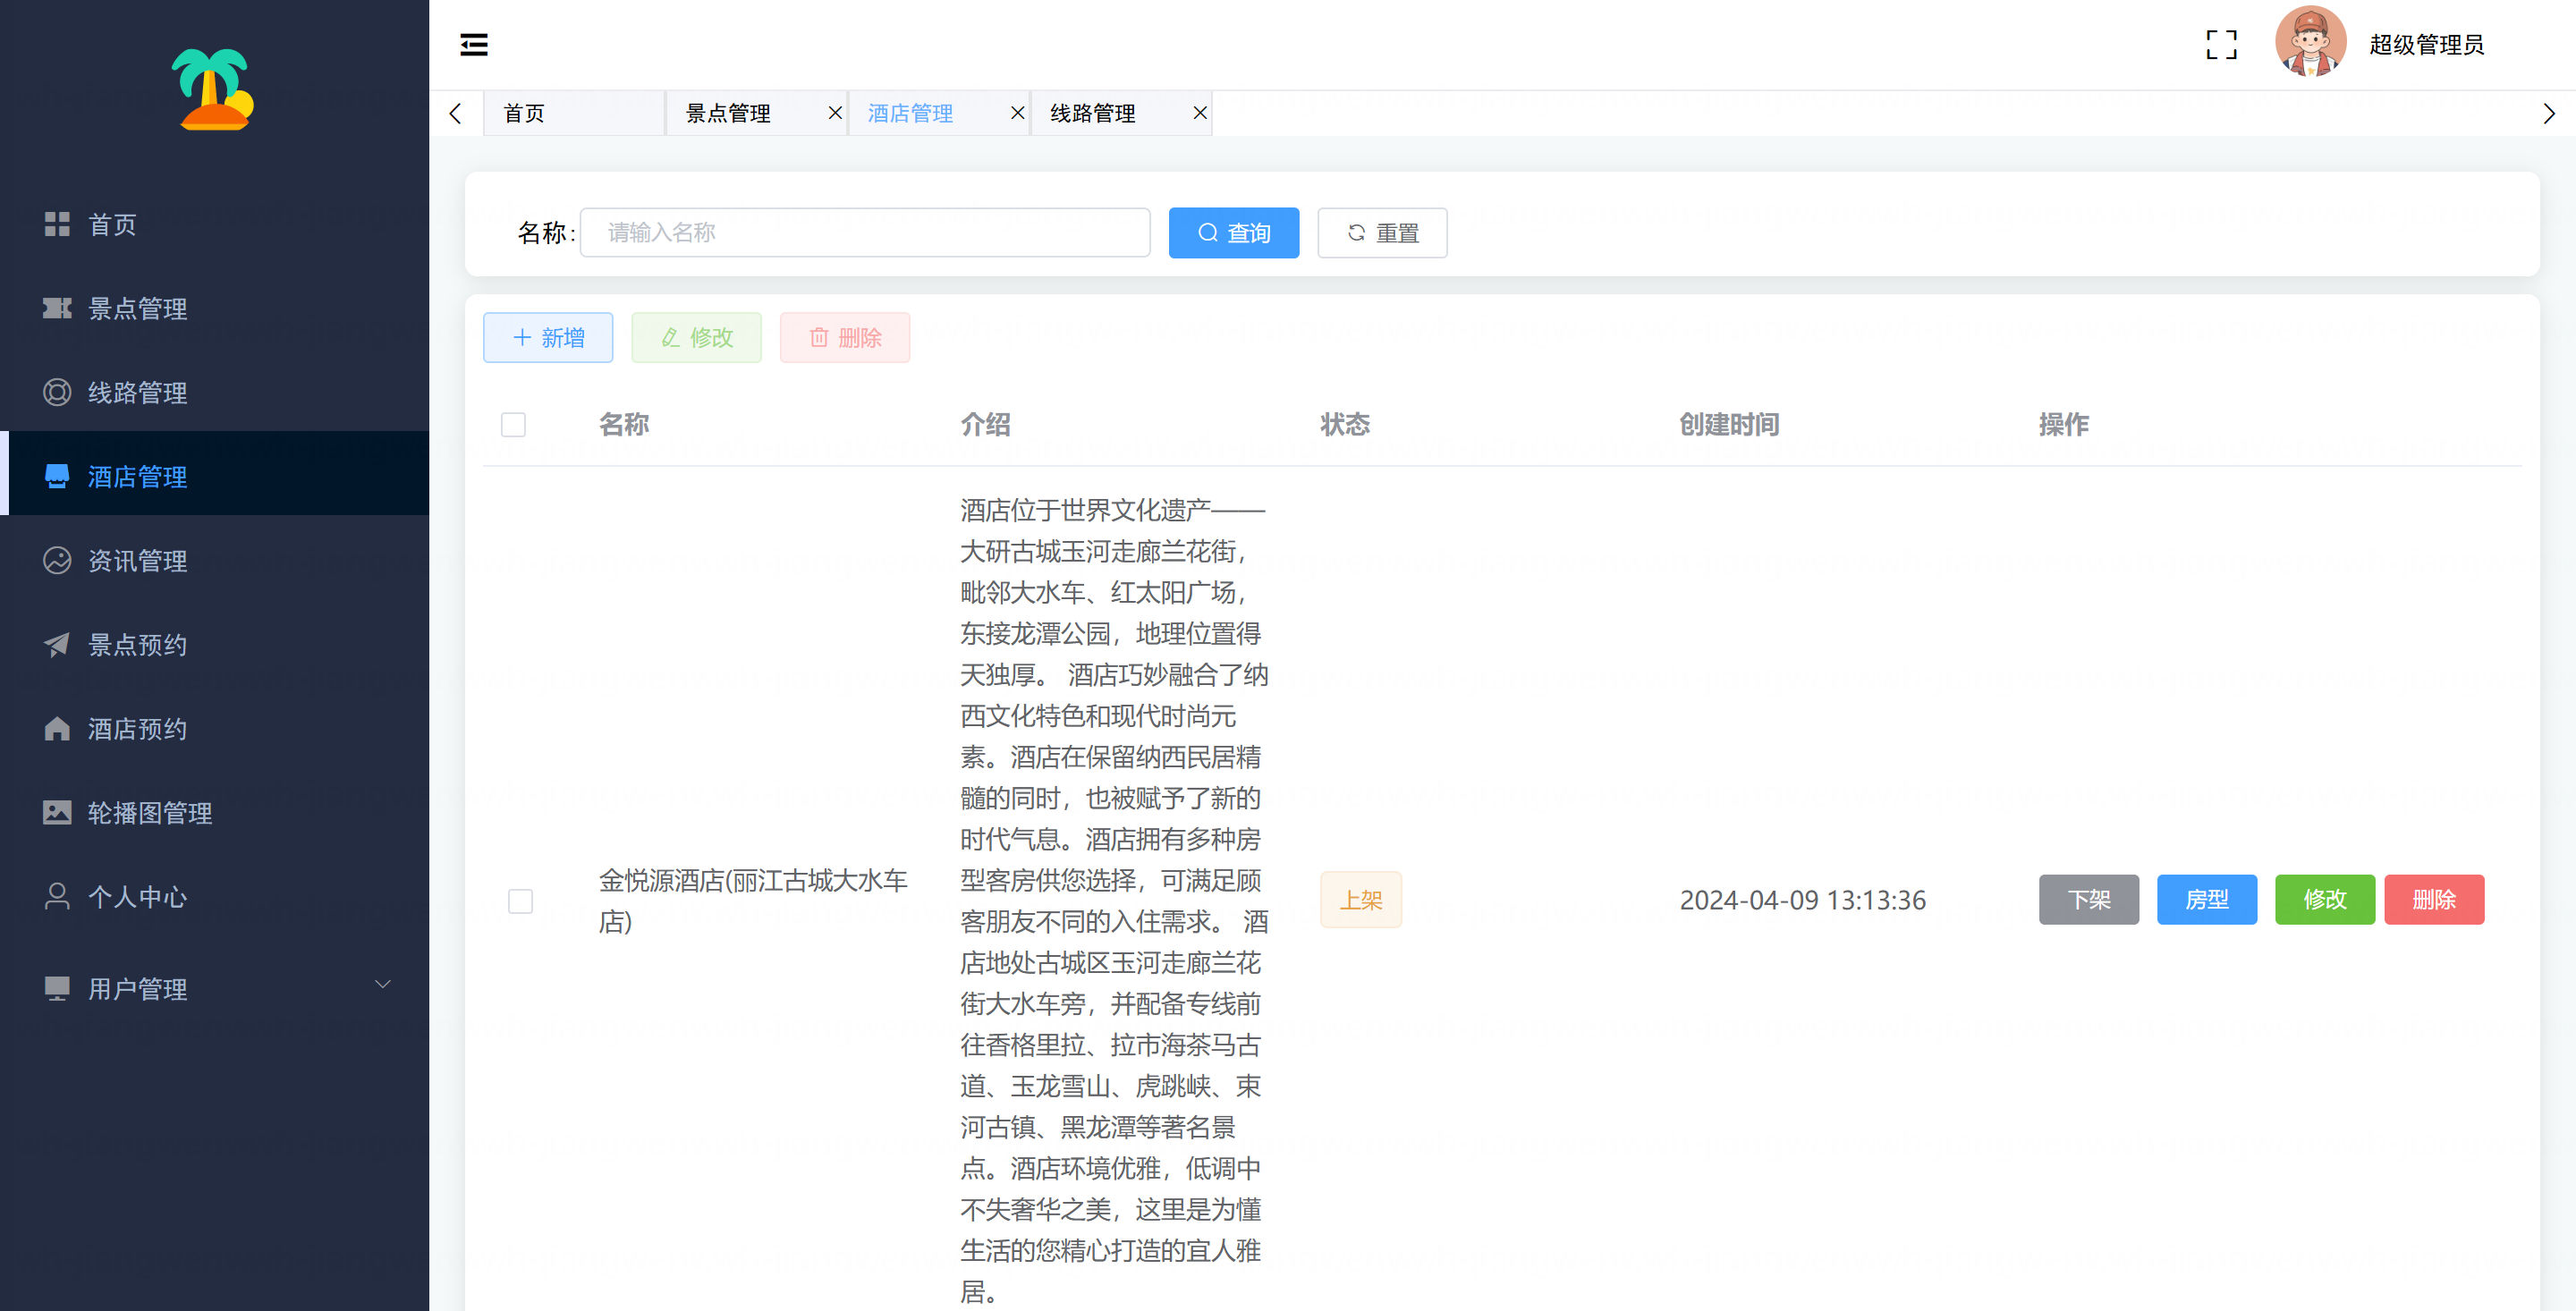The width and height of the screenshot is (2576, 1311).
Task: Click the 房型 button in the hotel row
Action: 2206,899
